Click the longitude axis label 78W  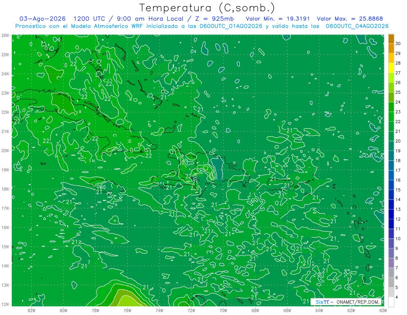(95, 310)
